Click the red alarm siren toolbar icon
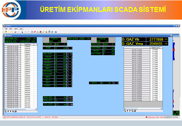This screenshot has width=182, height=126. 41,32
